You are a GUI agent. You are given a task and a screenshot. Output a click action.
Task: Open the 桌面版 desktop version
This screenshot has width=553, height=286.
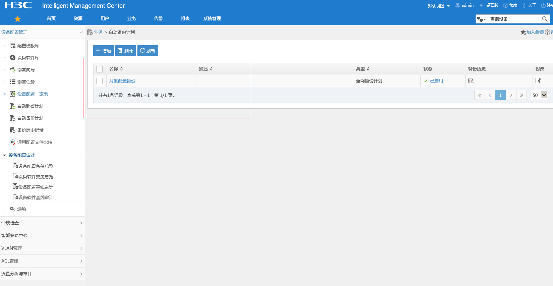pyautogui.click(x=489, y=5)
